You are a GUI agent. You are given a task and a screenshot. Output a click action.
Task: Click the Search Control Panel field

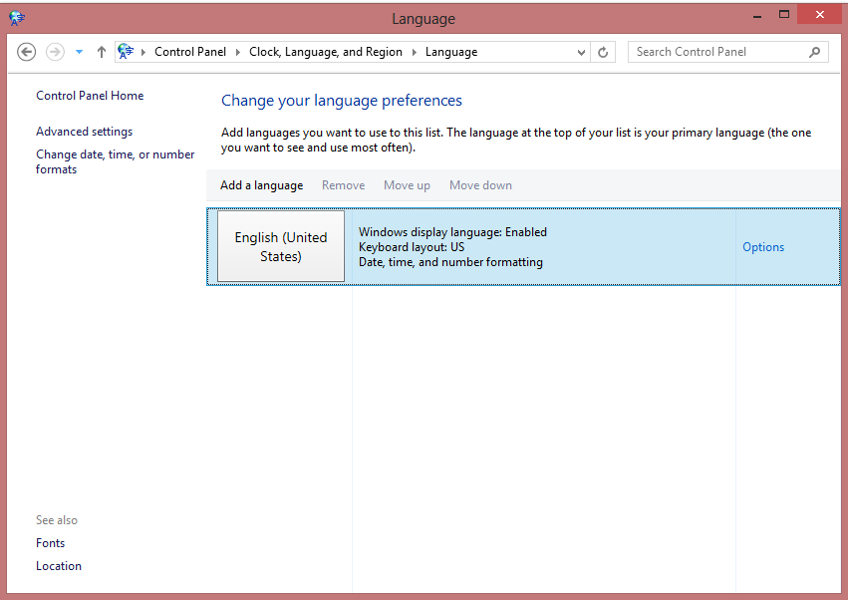click(x=715, y=52)
